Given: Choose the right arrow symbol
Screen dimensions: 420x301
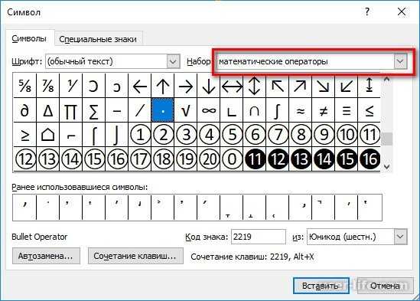Looking at the screenshot, I should [186, 86].
